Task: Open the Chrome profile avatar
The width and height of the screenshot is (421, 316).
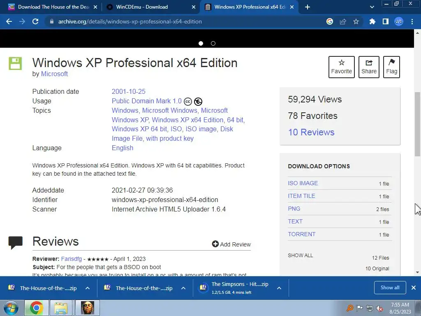Action: point(399,21)
